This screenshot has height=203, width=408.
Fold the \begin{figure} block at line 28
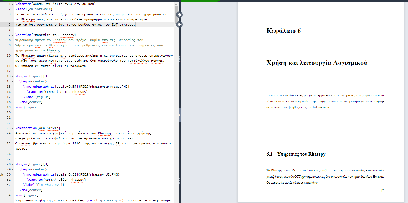(13, 164)
